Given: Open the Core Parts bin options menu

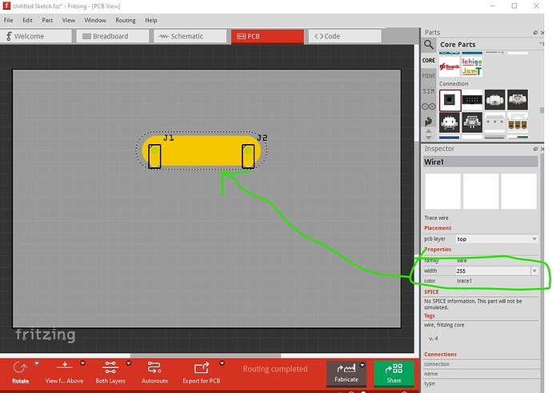Looking at the screenshot, I should point(542,44).
